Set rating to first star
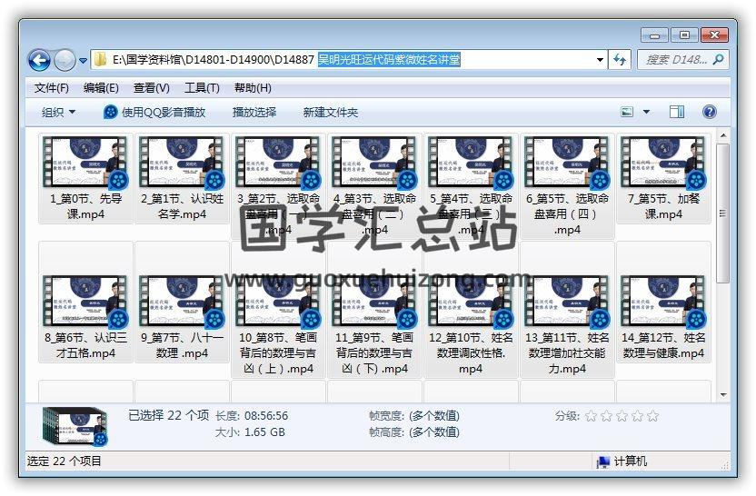This screenshot has width=756, height=496. coord(592,416)
